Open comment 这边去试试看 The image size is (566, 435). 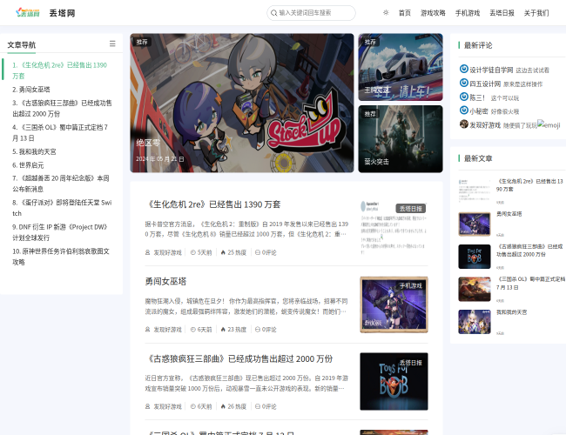(532, 70)
